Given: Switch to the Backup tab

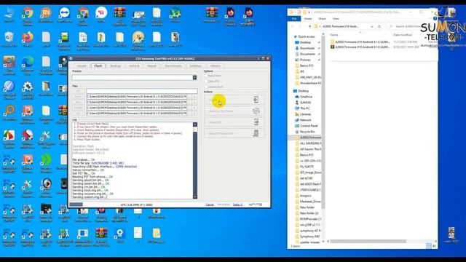Looking at the screenshot, I should [115, 65].
